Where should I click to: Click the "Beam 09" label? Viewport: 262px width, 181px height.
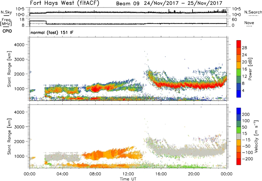[128, 4]
